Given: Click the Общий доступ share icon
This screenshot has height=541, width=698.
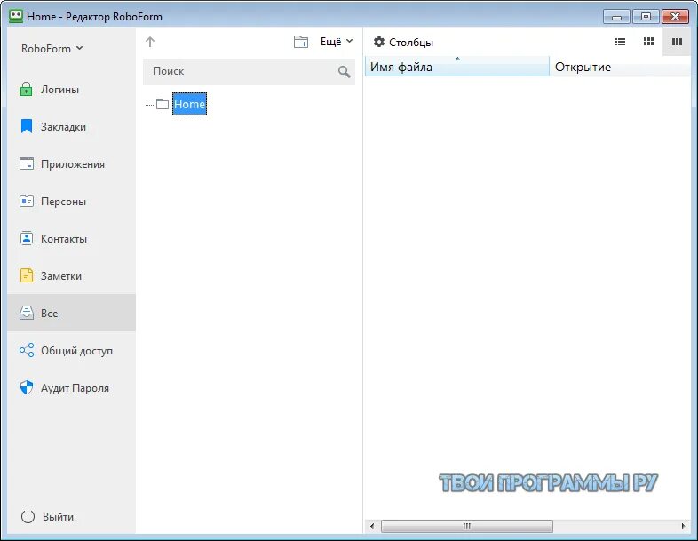Looking at the screenshot, I should 27,350.
